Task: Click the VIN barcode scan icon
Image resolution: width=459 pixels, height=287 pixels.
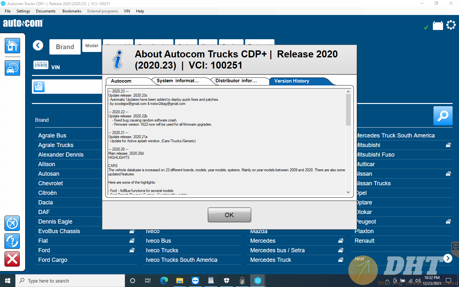Action: (41, 65)
